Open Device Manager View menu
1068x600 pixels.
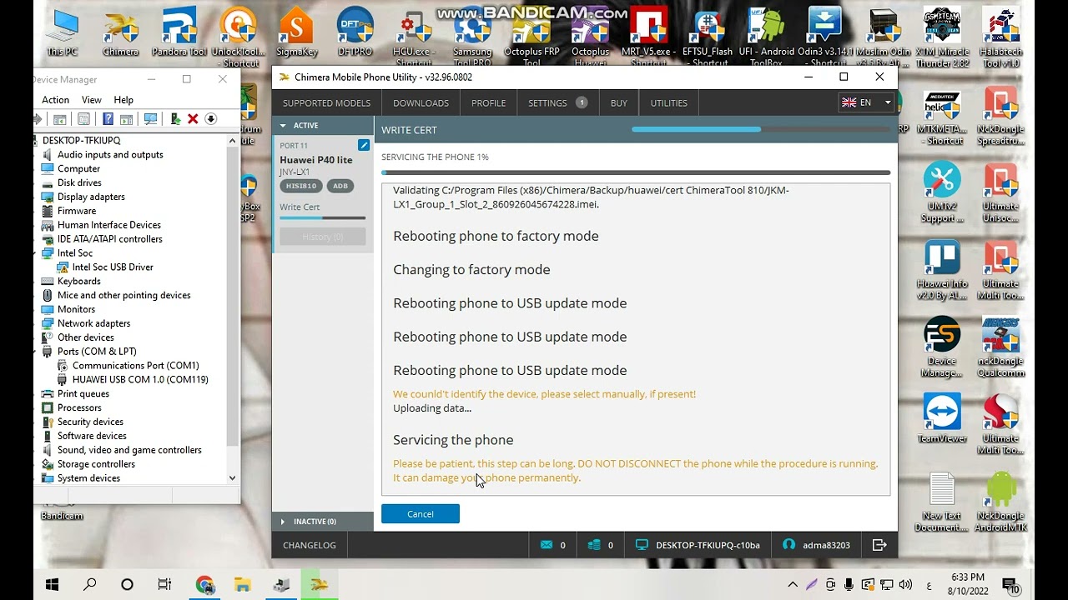coord(92,100)
